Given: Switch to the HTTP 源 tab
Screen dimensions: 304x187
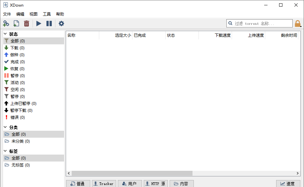Looking at the screenshot, I should point(156,184).
